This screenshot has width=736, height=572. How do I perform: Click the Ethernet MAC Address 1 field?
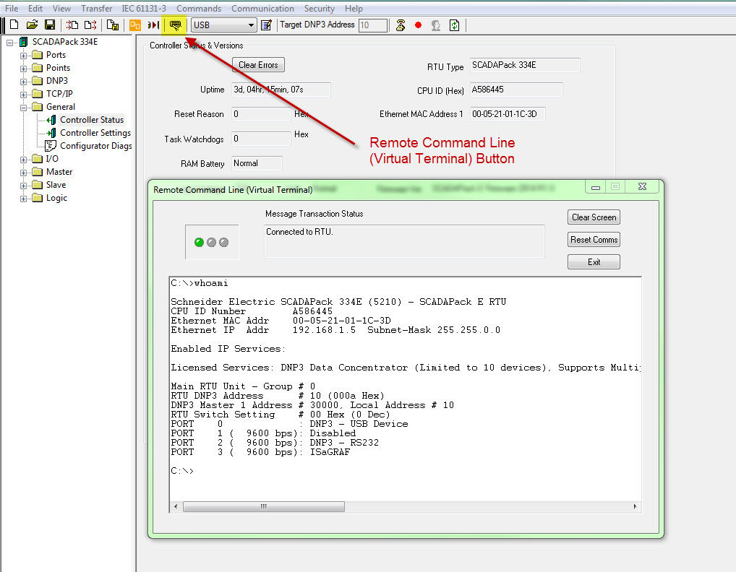click(508, 114)
